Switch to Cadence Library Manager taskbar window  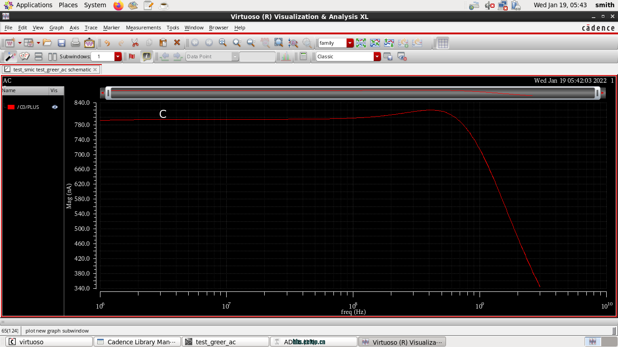coord(138,342)
